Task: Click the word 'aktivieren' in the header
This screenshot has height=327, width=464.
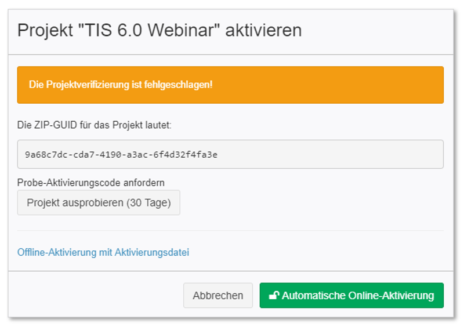Action: (263, 30)
